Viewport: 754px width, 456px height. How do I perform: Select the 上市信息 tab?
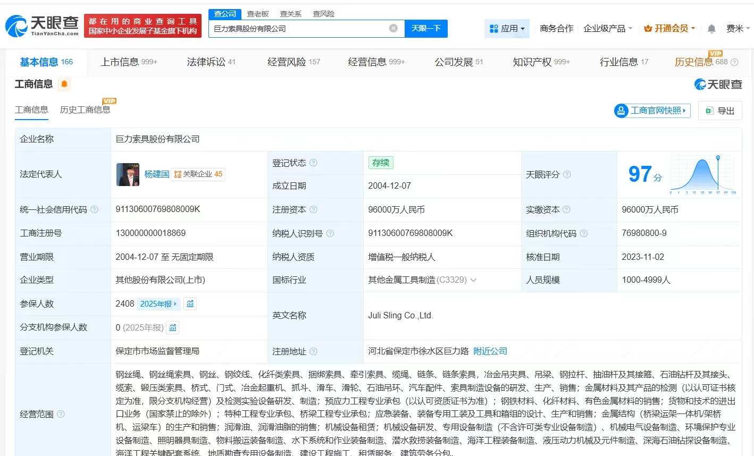[x=129, y=62]
